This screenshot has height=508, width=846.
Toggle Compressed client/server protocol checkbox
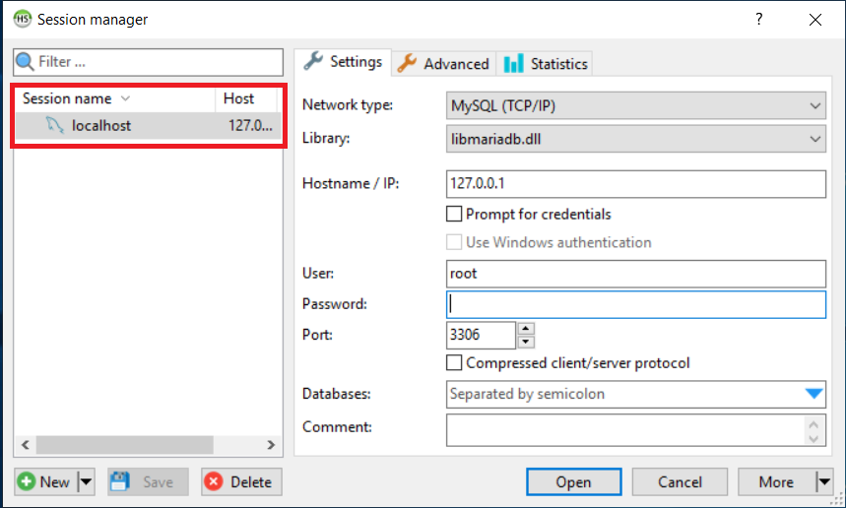click(x=454, y=363)
